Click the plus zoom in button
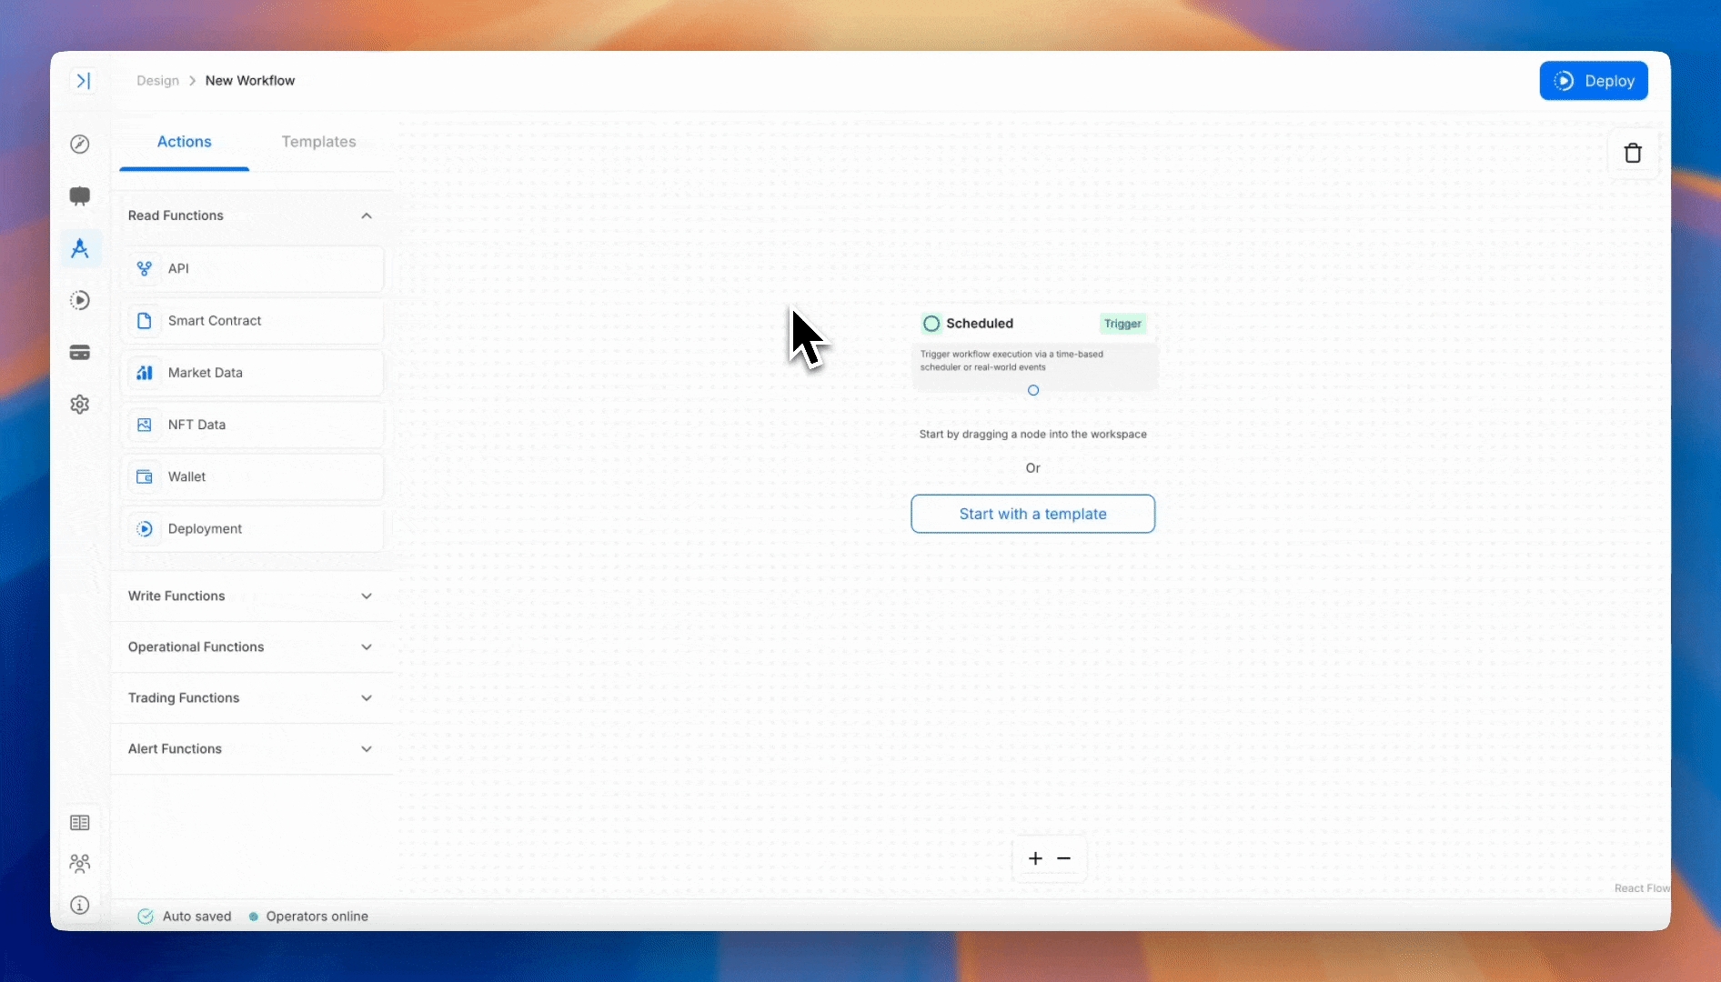The image size is (1721, 982). click(1035, 859)
